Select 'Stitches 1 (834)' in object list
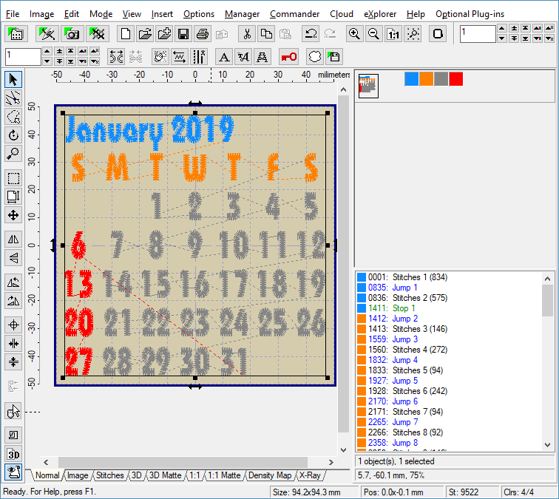This screenshot has width=559, height=499. (x=419, y=277)
